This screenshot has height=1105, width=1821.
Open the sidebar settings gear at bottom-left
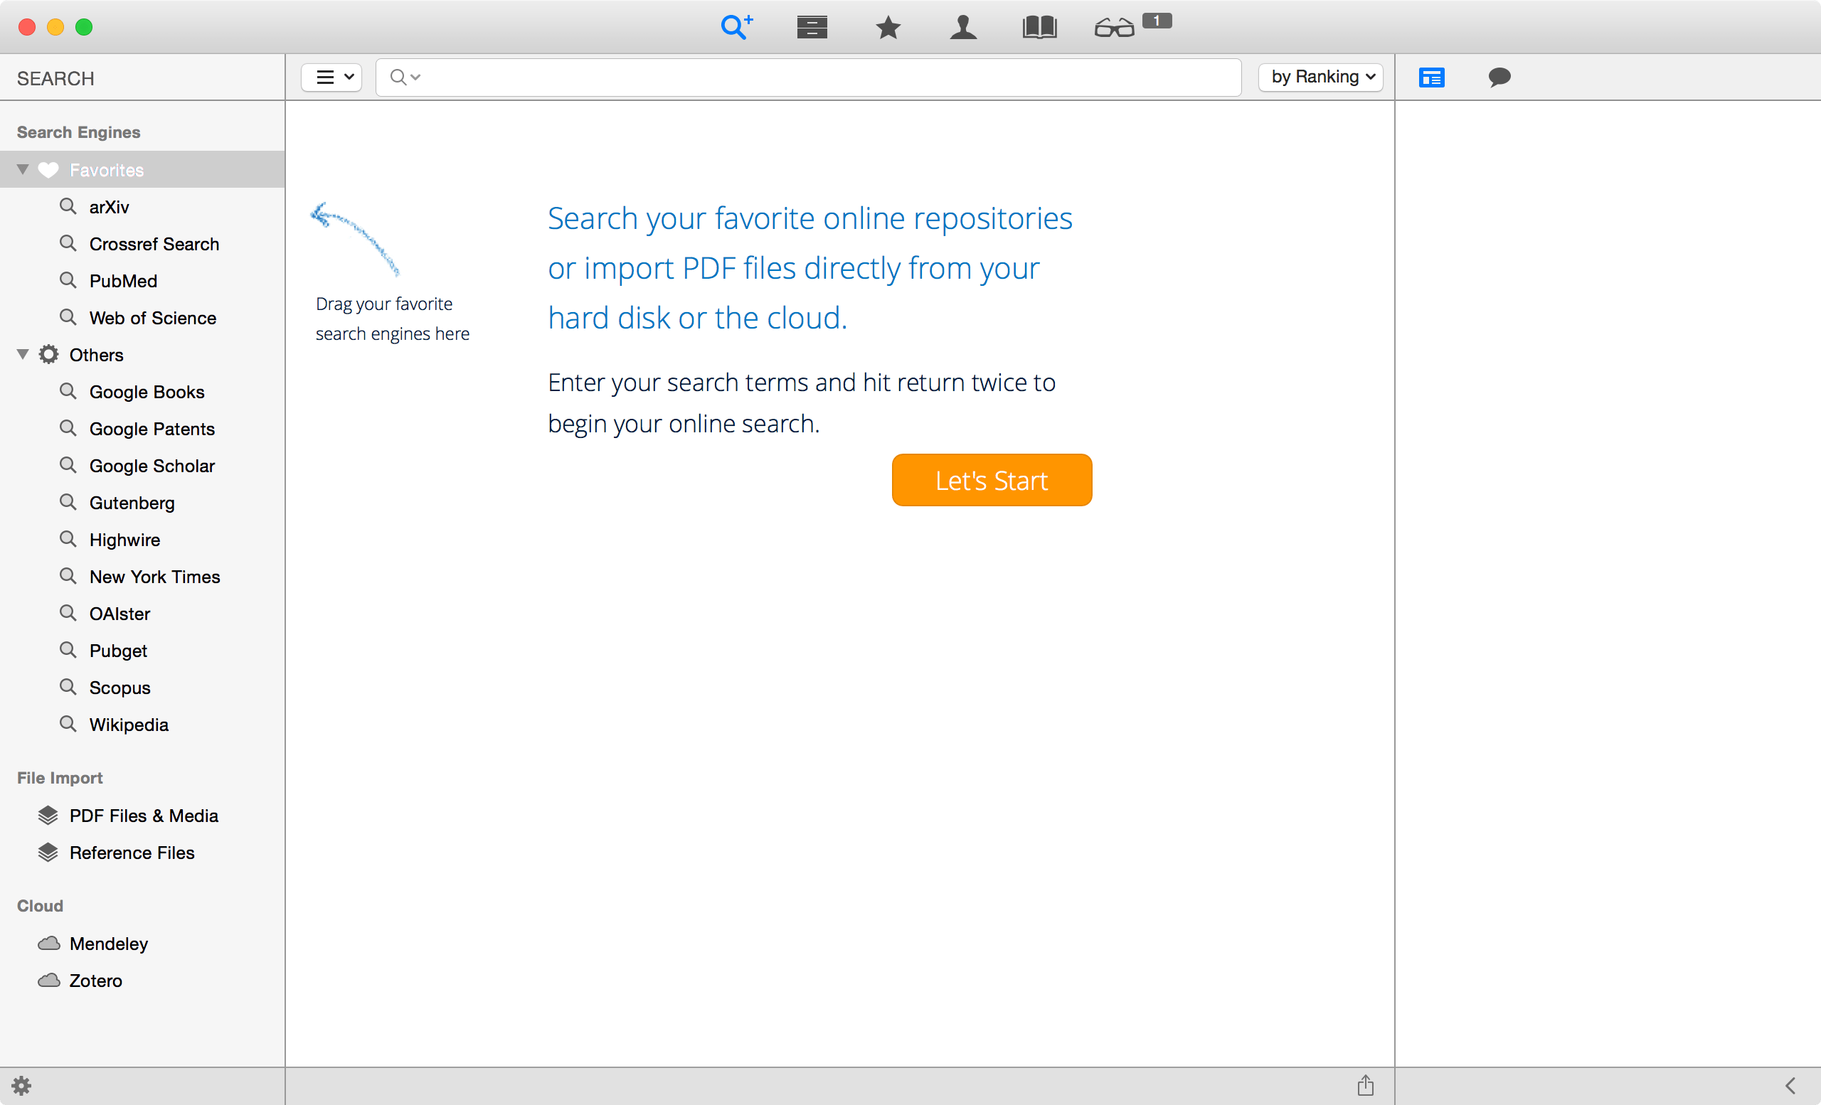(21, 1085)
